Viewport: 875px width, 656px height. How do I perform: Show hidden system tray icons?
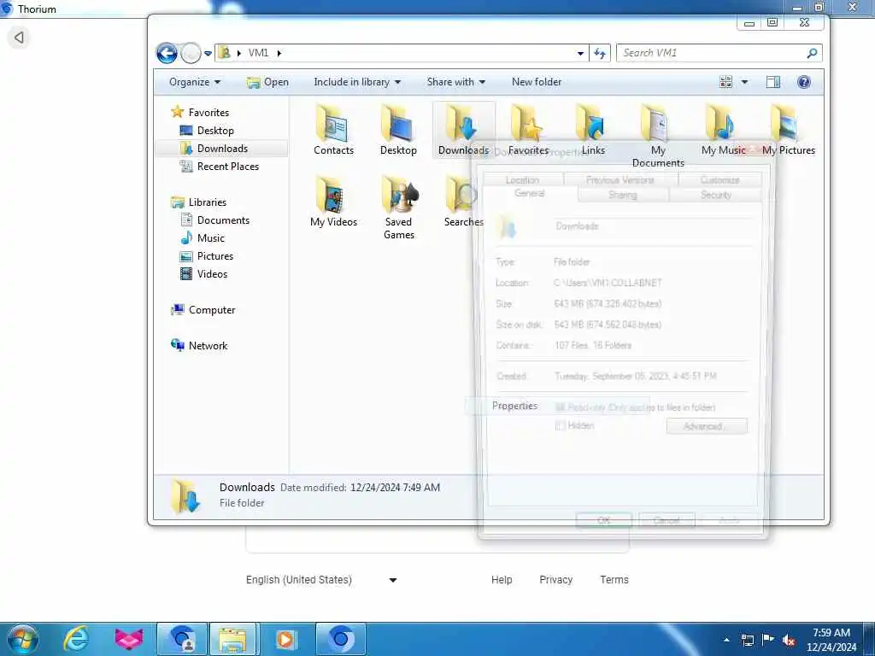click(726, 640)
